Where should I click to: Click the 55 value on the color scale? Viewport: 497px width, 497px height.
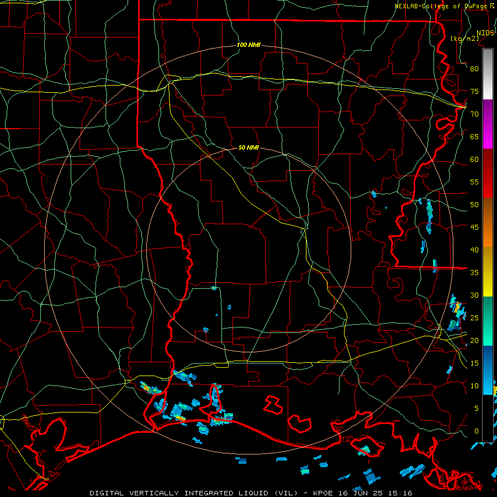coord(474,182)
